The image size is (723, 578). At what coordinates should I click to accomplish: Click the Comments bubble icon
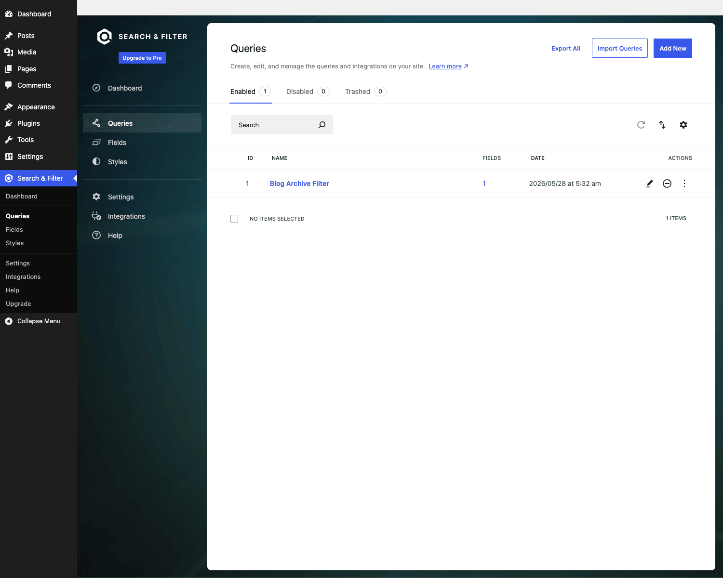[9, 85]
